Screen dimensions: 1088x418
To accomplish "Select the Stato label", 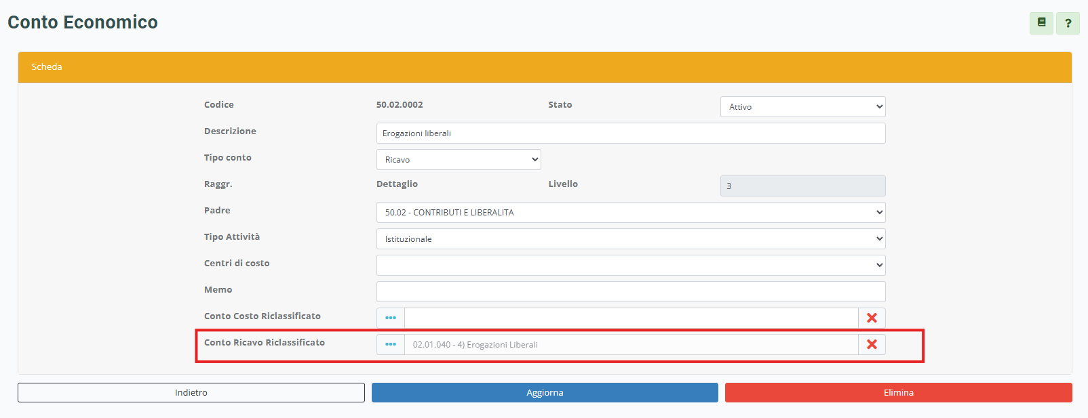I will click(x=560, y=104).
